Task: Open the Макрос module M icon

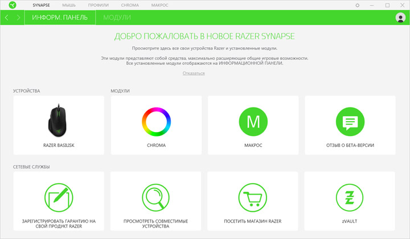Action: [253, 122]
